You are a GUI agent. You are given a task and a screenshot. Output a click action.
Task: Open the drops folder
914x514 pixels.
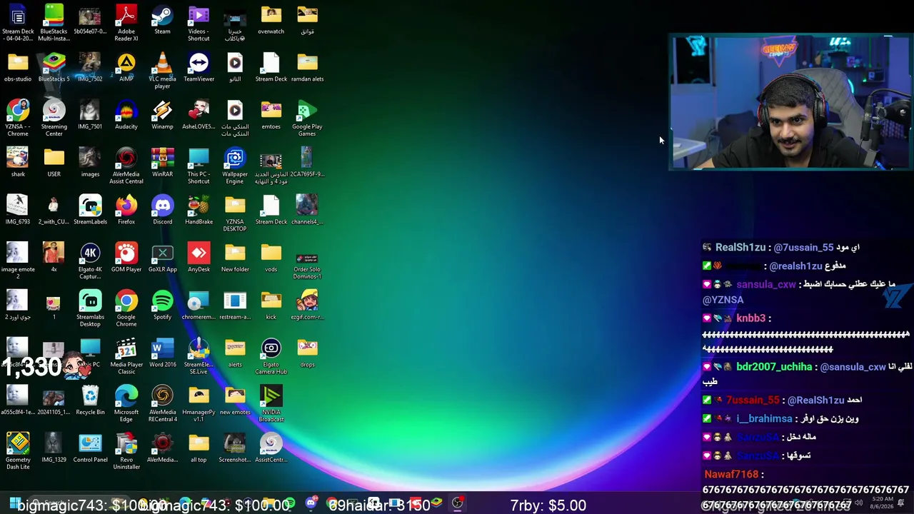coord(307,353)
